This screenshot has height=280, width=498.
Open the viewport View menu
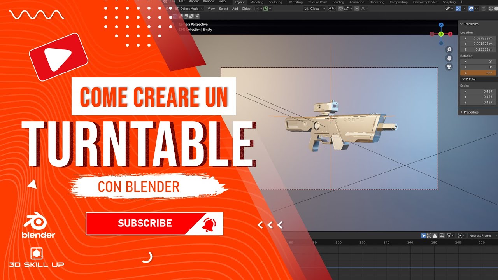tap(211, 9)
